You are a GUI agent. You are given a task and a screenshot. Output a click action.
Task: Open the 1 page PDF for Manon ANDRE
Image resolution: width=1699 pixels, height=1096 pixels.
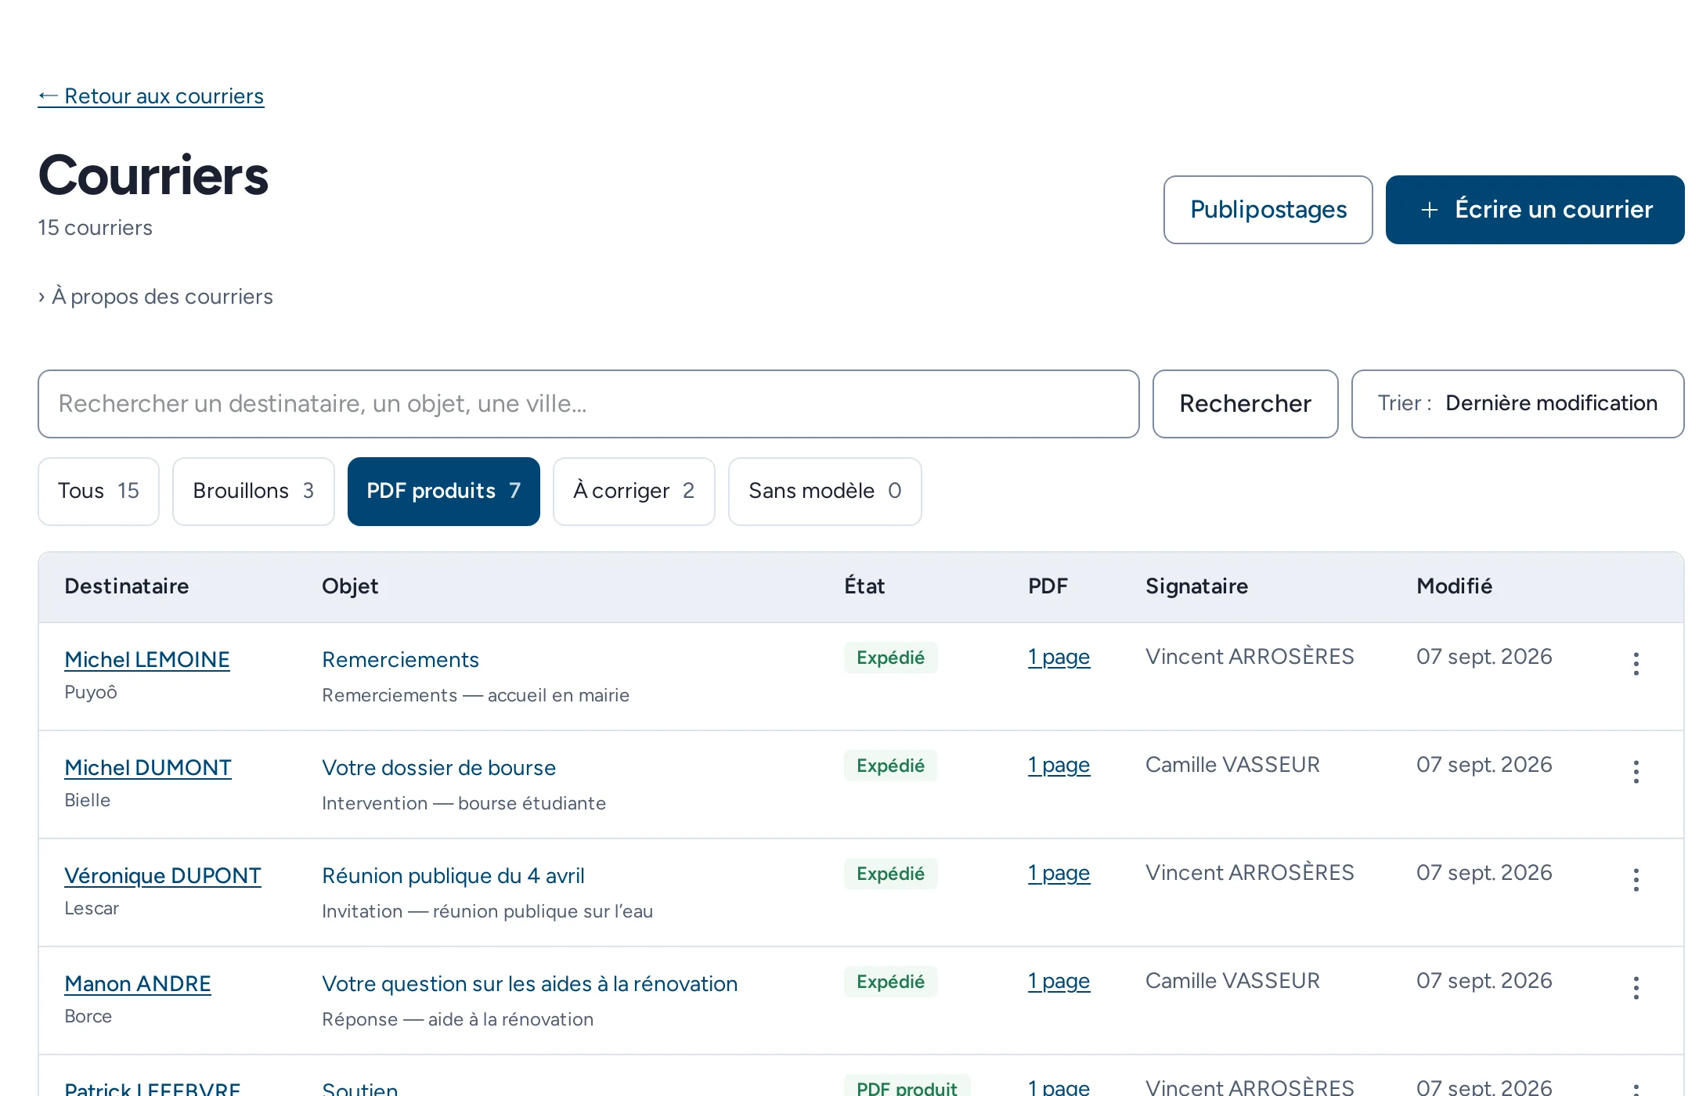point(1059,981)
